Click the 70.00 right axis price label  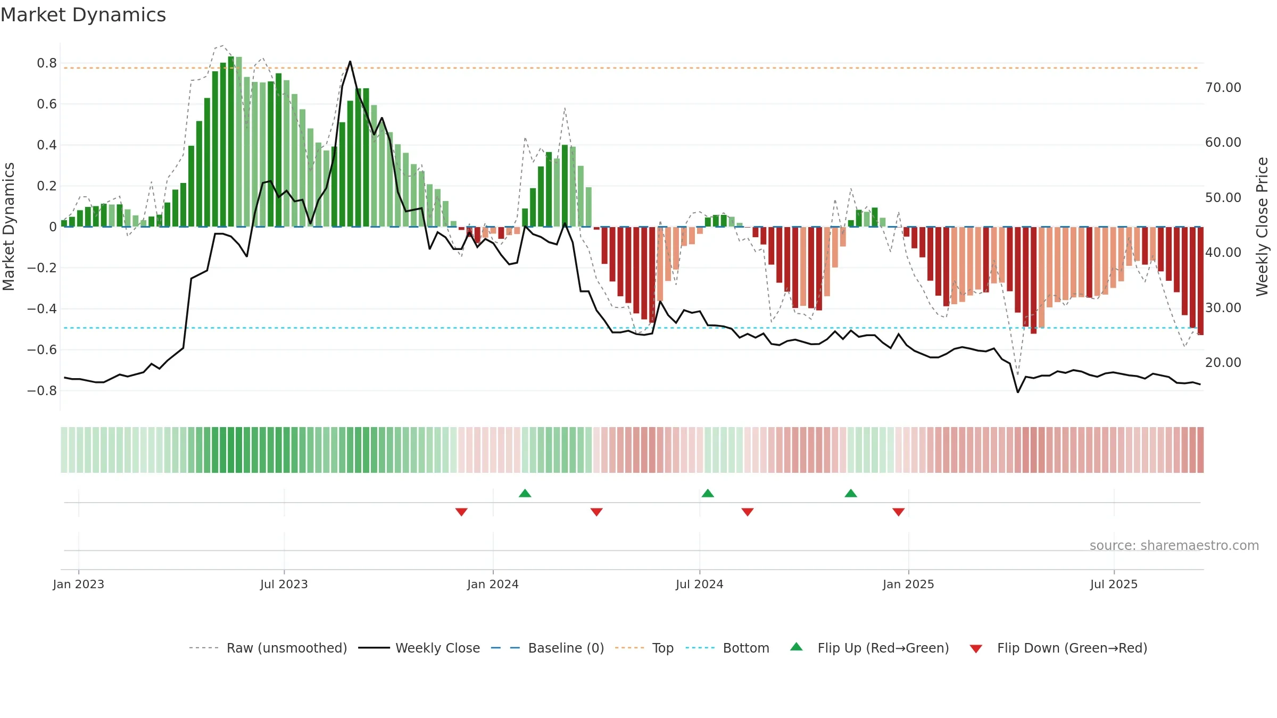[x=1223, y=87]
